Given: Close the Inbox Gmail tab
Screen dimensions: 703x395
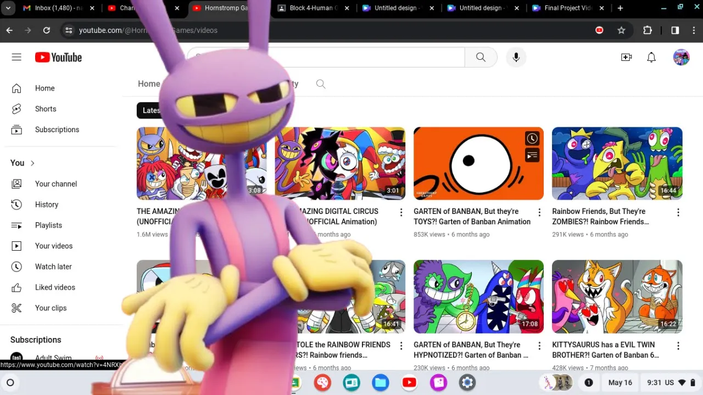Looking at the screenshot, I should coord(92,8).
